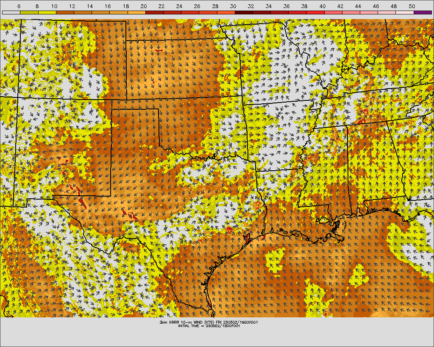Select the "50" legend scale label

click(412, 6)
